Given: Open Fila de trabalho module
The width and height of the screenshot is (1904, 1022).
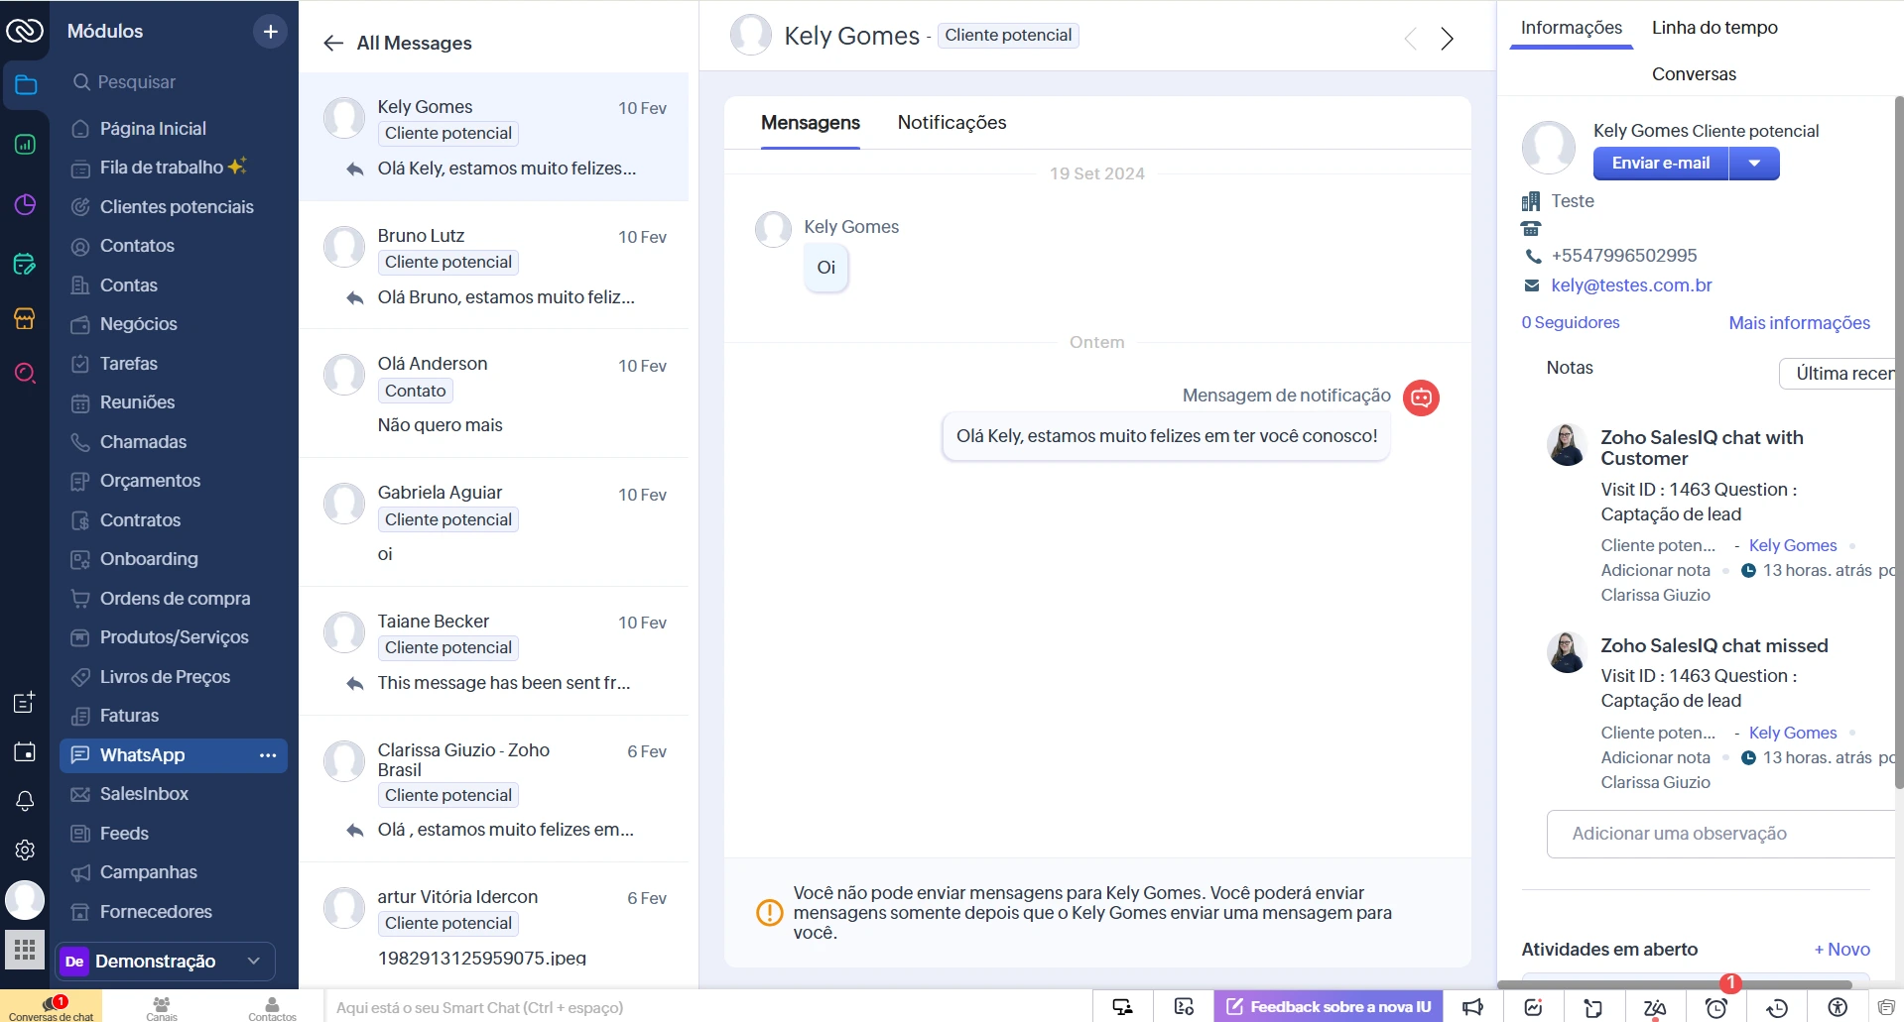Looking at the screenshot, I should [x=174, y=168].
